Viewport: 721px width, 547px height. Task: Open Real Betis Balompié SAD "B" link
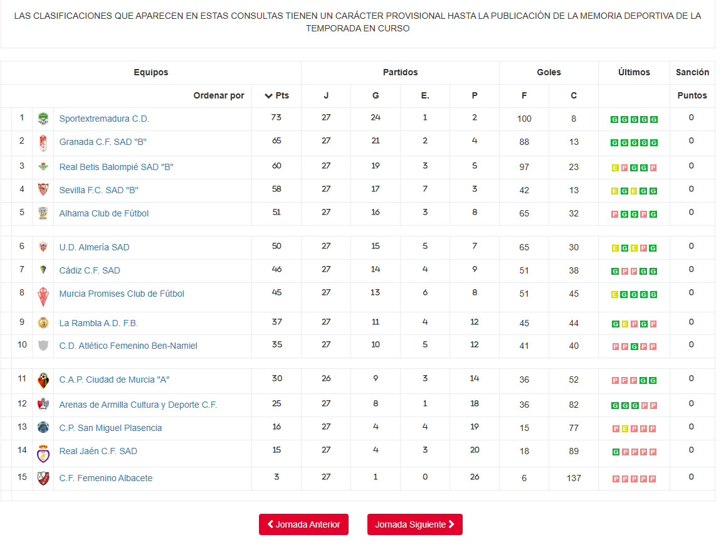pyautogui.click(x=117, y=167)
